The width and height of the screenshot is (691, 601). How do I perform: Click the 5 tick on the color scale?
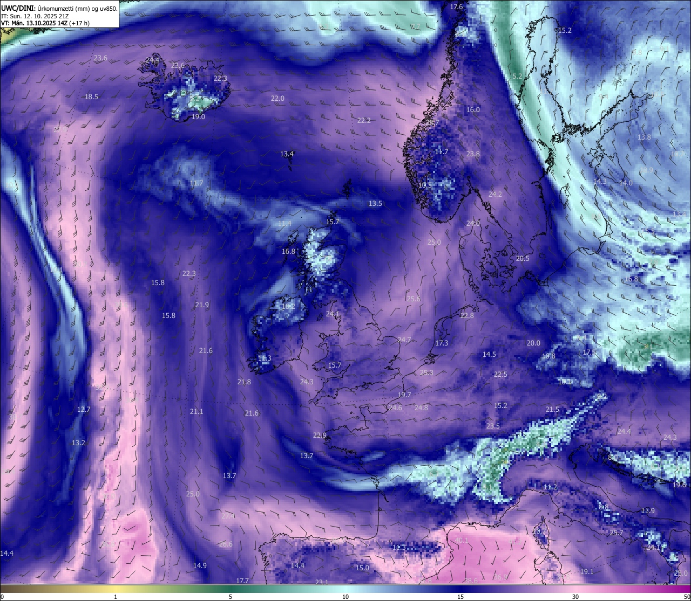tap(231, 597)
